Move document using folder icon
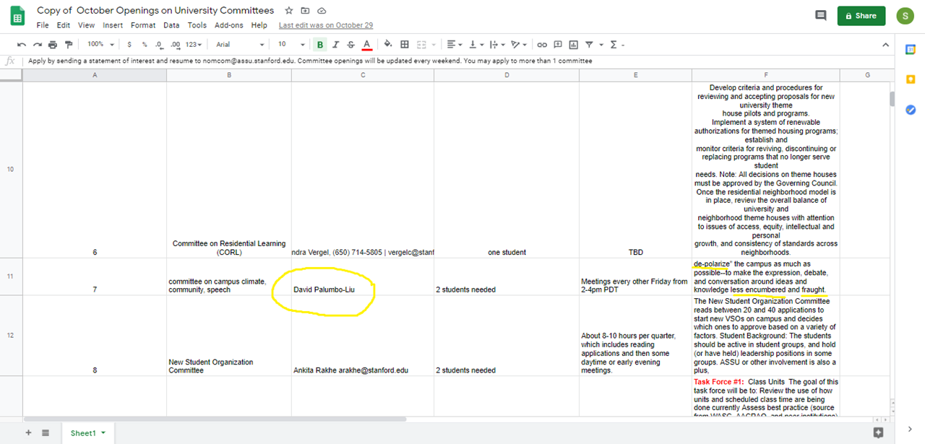 pos(305,11)
